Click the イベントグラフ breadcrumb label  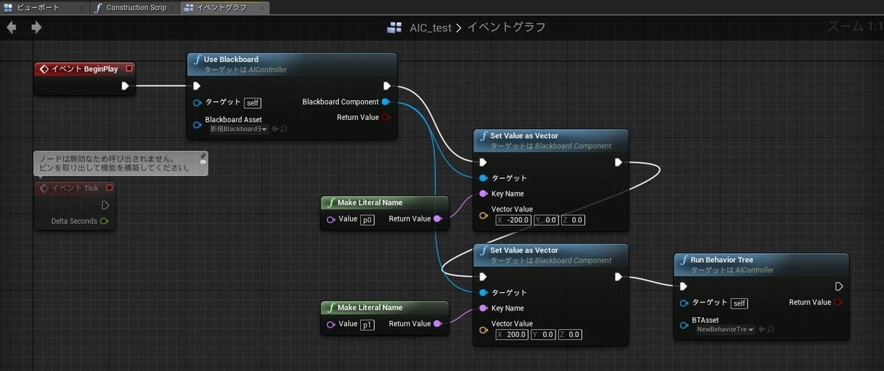pos(507,27)
